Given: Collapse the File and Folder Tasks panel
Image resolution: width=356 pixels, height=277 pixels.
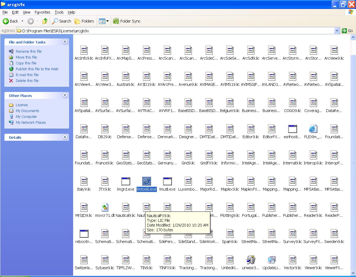Looking at the screenshot, I should click(65, 42).
